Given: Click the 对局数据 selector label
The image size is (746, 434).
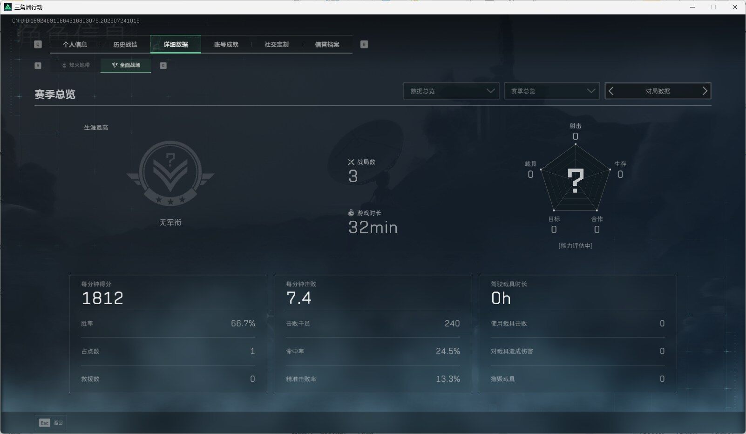Looking at the screenshot, I should pyautogui.click(x=658, y=91).
